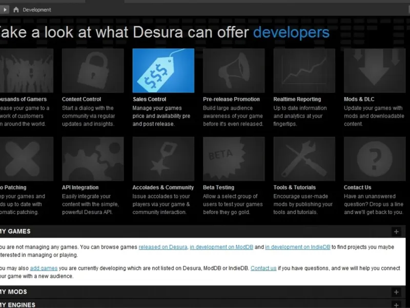The height and width of the screenshot is (308, 410).
Task: Open the API Integration gears icon
Action: [93, 159]
